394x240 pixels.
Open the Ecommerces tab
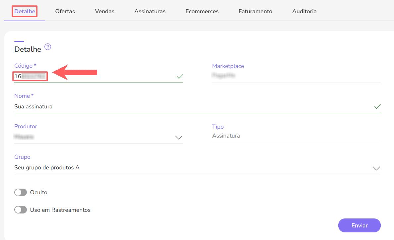[202, 11]
